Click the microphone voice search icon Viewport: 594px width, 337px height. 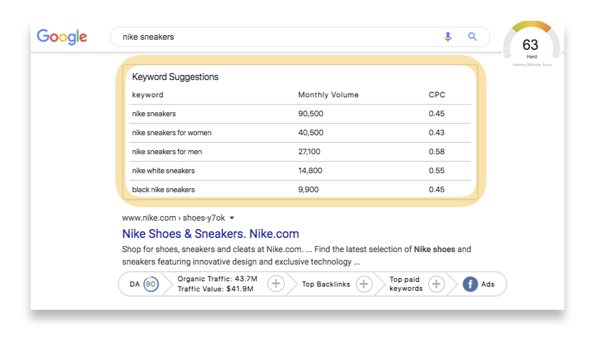point(448,37)
